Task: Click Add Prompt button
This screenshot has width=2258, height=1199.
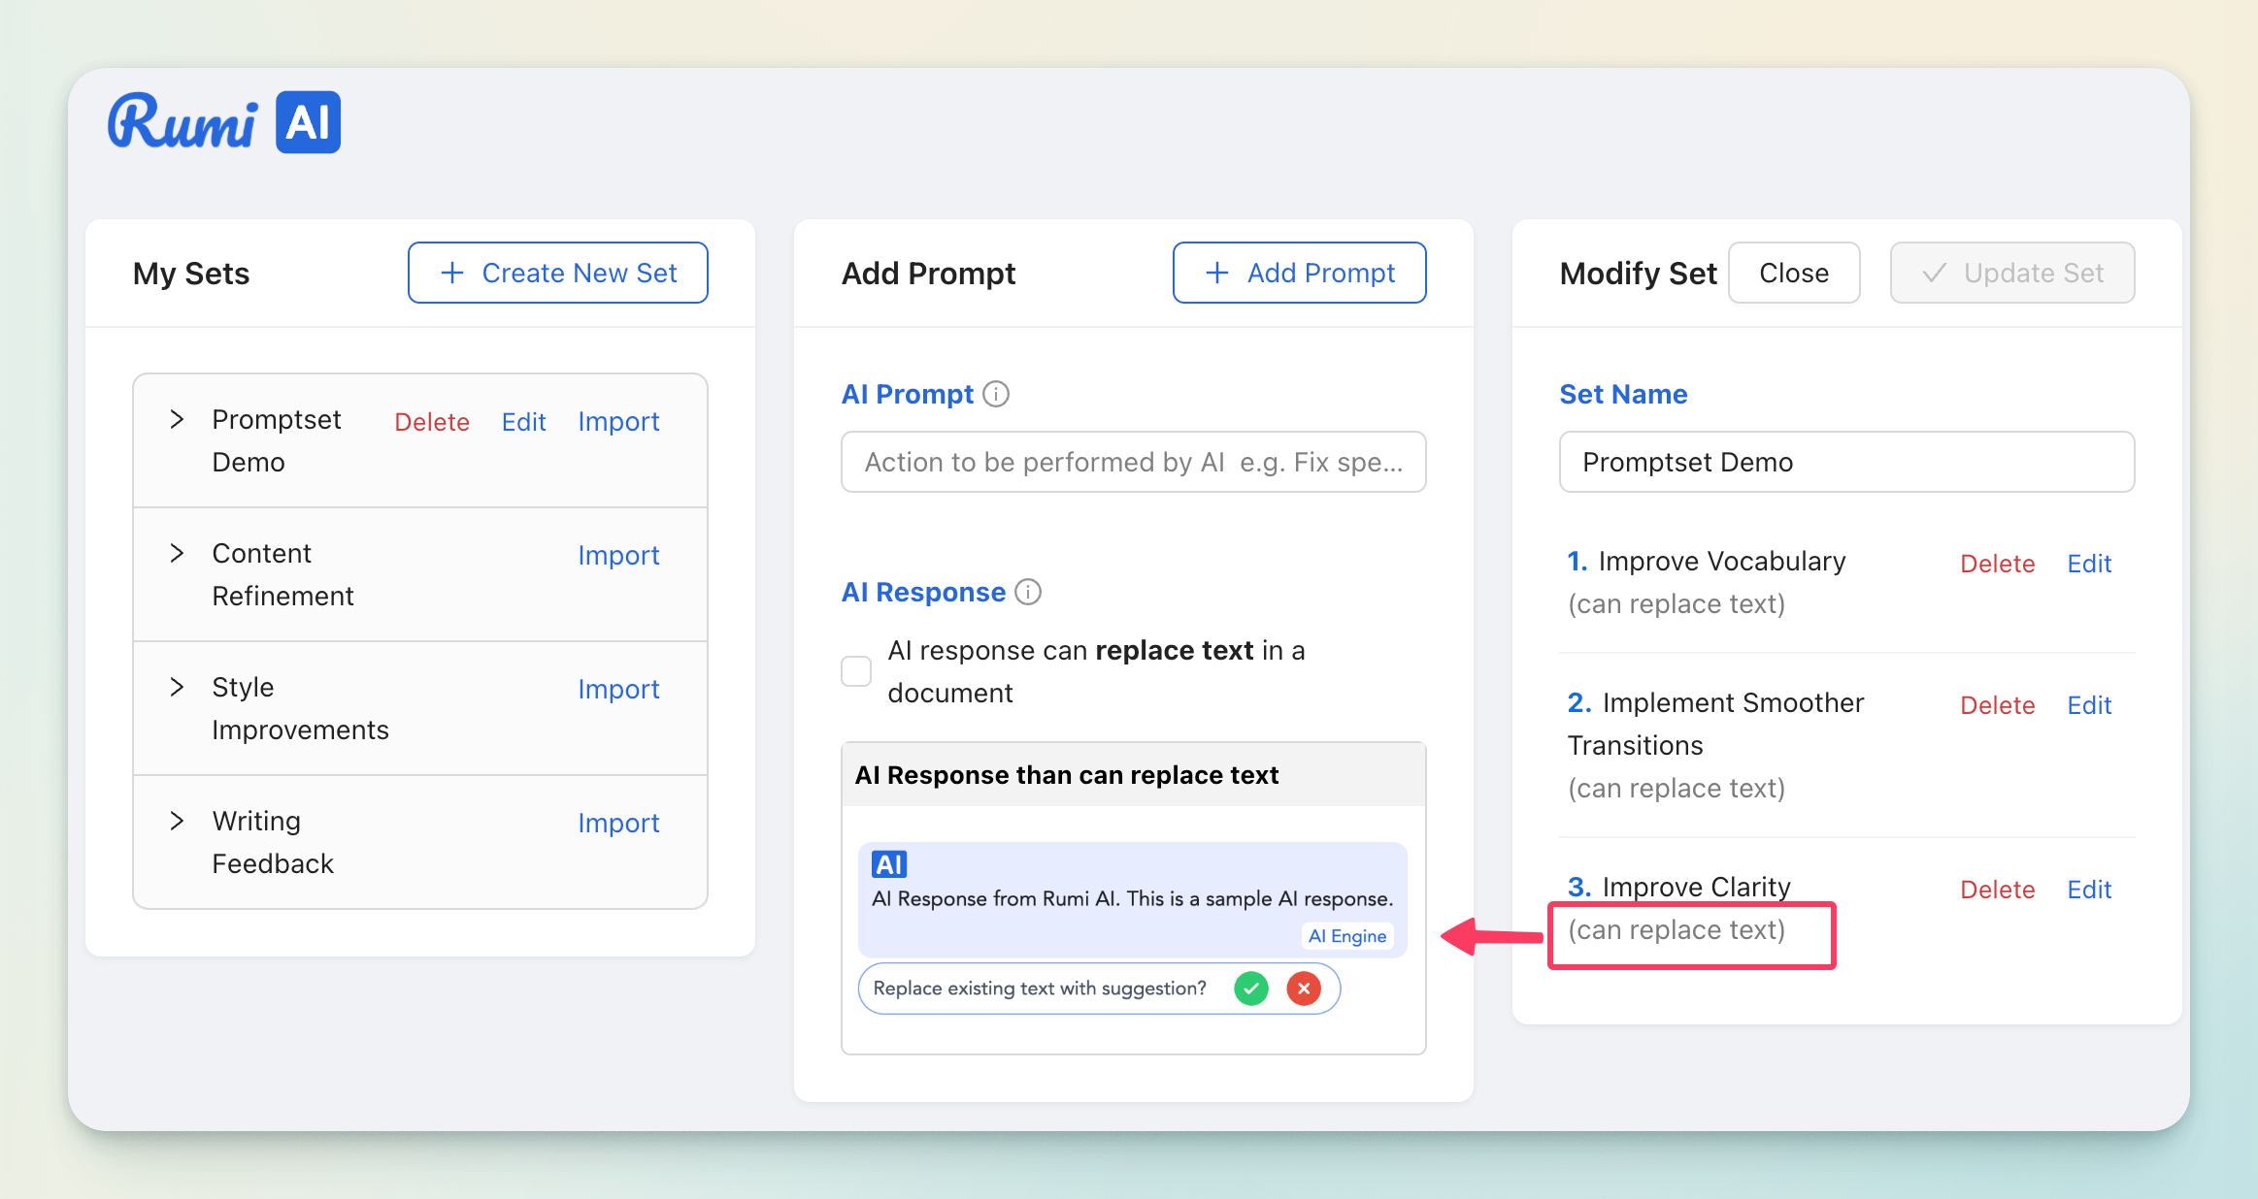Action: (x=1299, y=273)
